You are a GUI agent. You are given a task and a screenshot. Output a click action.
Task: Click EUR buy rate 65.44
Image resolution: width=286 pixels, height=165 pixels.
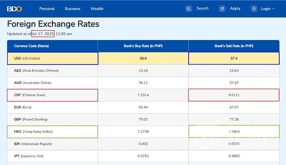(143, 107)
